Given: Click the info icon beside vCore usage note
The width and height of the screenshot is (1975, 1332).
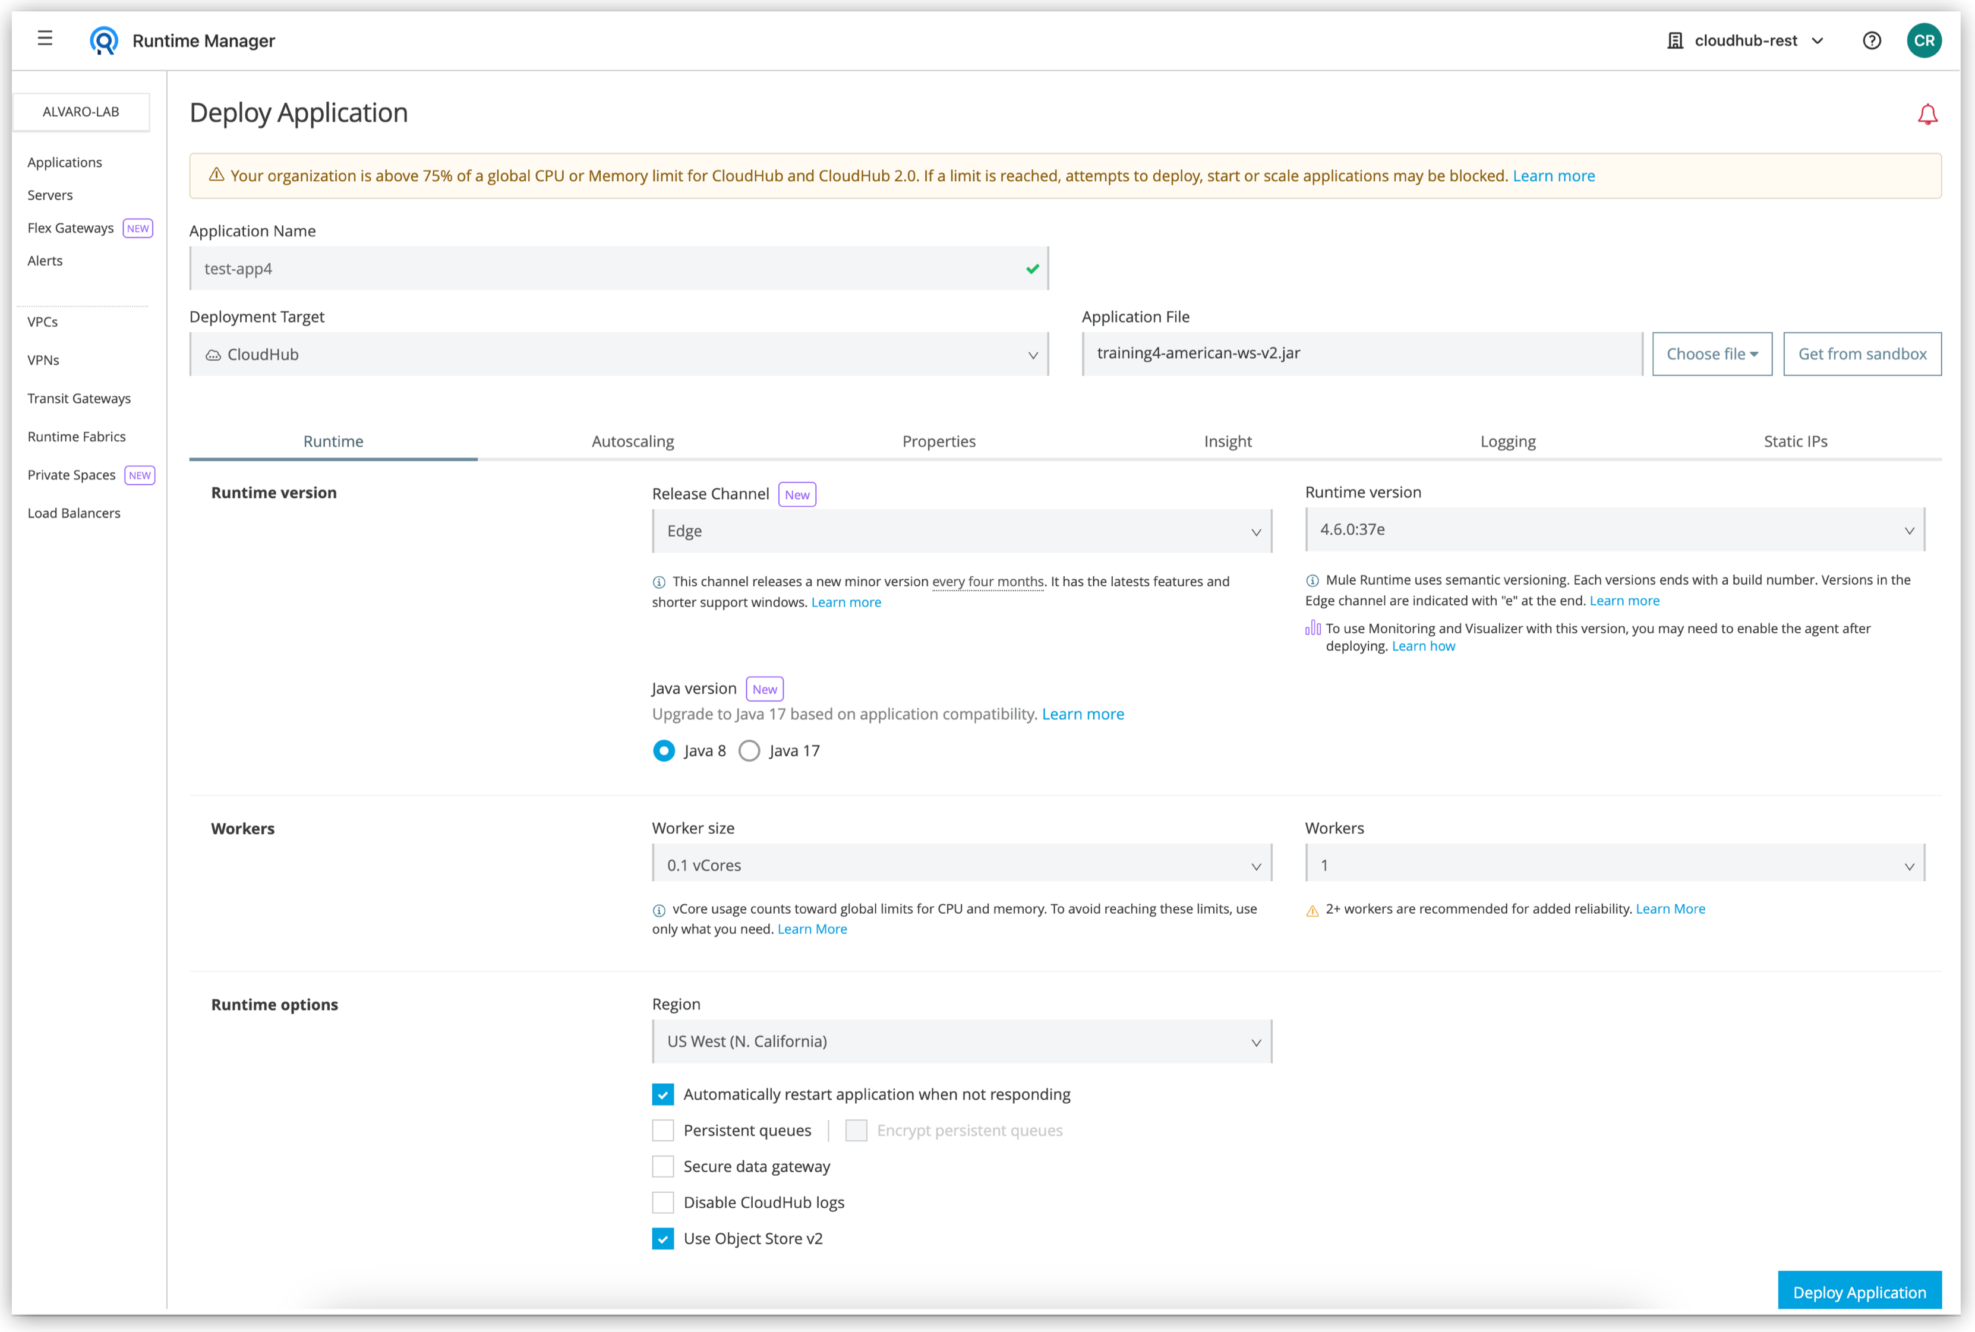Looking at the screenshot, I should [659, 910].
